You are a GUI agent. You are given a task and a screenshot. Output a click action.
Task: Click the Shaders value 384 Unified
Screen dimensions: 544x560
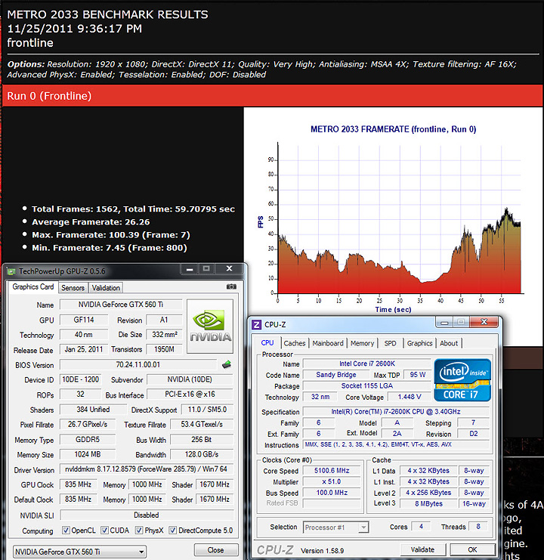(x=93, y=410)
